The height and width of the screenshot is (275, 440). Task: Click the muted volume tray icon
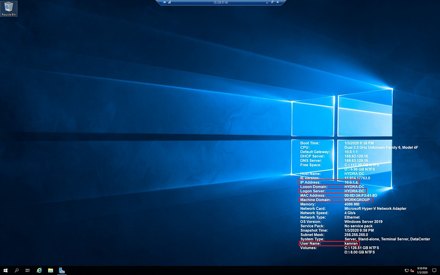tap(411, 270)
